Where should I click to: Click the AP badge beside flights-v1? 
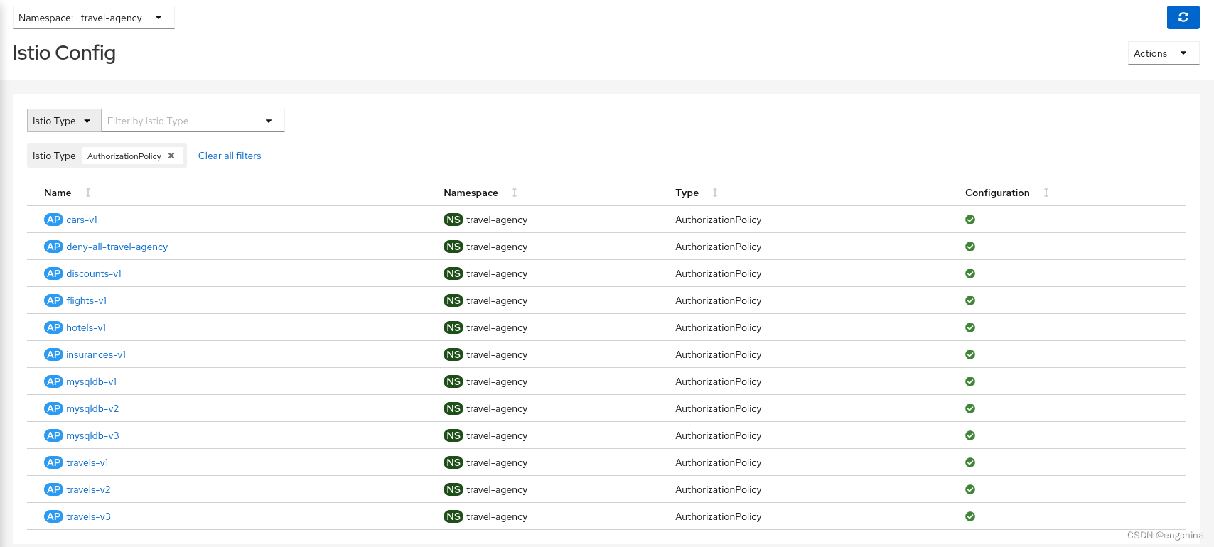(53, 300)
